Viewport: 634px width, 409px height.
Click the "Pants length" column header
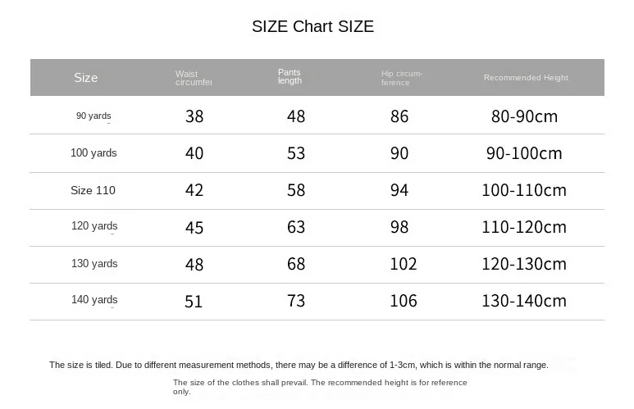(290, 77)
